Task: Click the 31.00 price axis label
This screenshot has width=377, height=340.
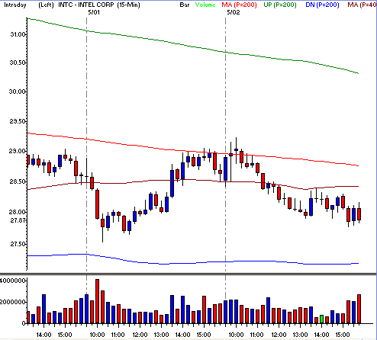Action: point(18,34)
